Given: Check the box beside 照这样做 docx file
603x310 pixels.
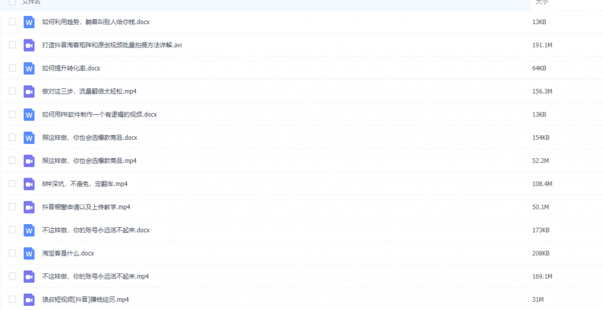Looking at the screenshot, I should tap(12, 137).
